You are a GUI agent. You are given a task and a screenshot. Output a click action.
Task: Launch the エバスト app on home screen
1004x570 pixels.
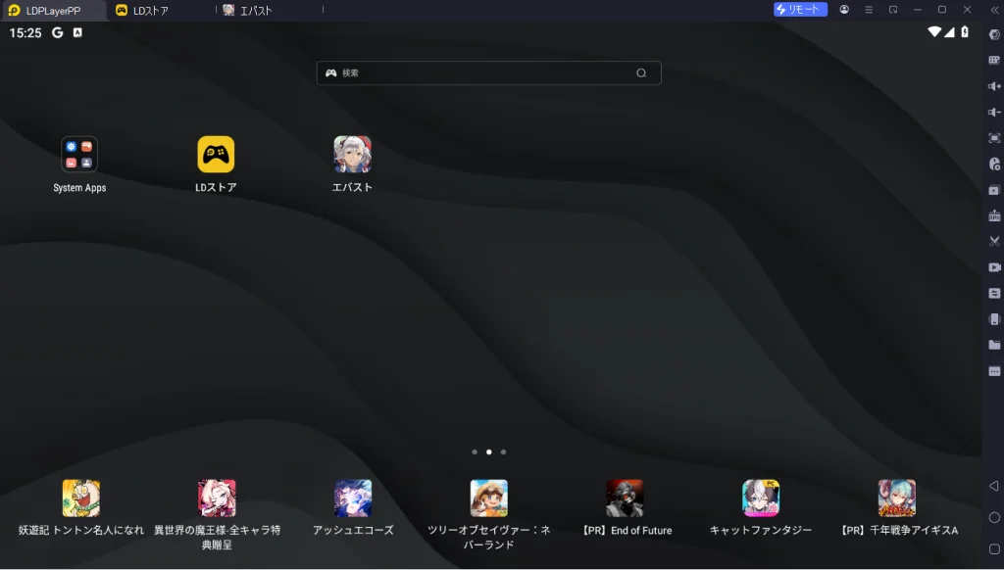(352, 154)
